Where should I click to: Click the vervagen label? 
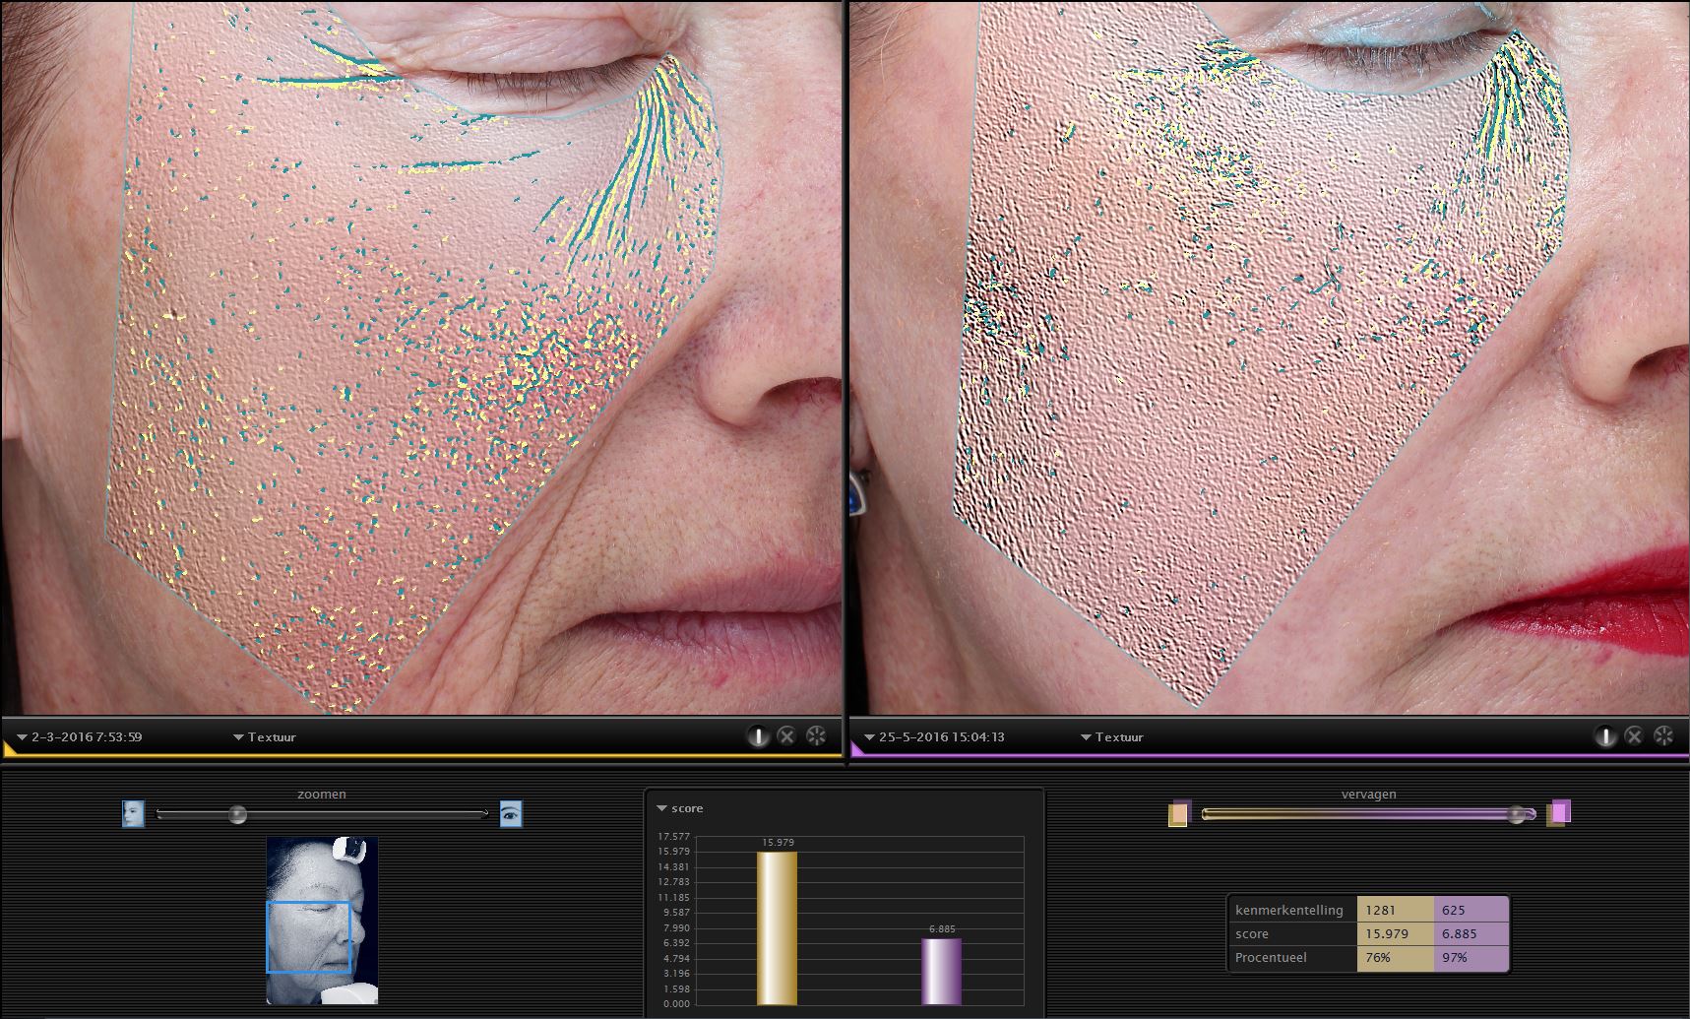tap(1368, 794)
